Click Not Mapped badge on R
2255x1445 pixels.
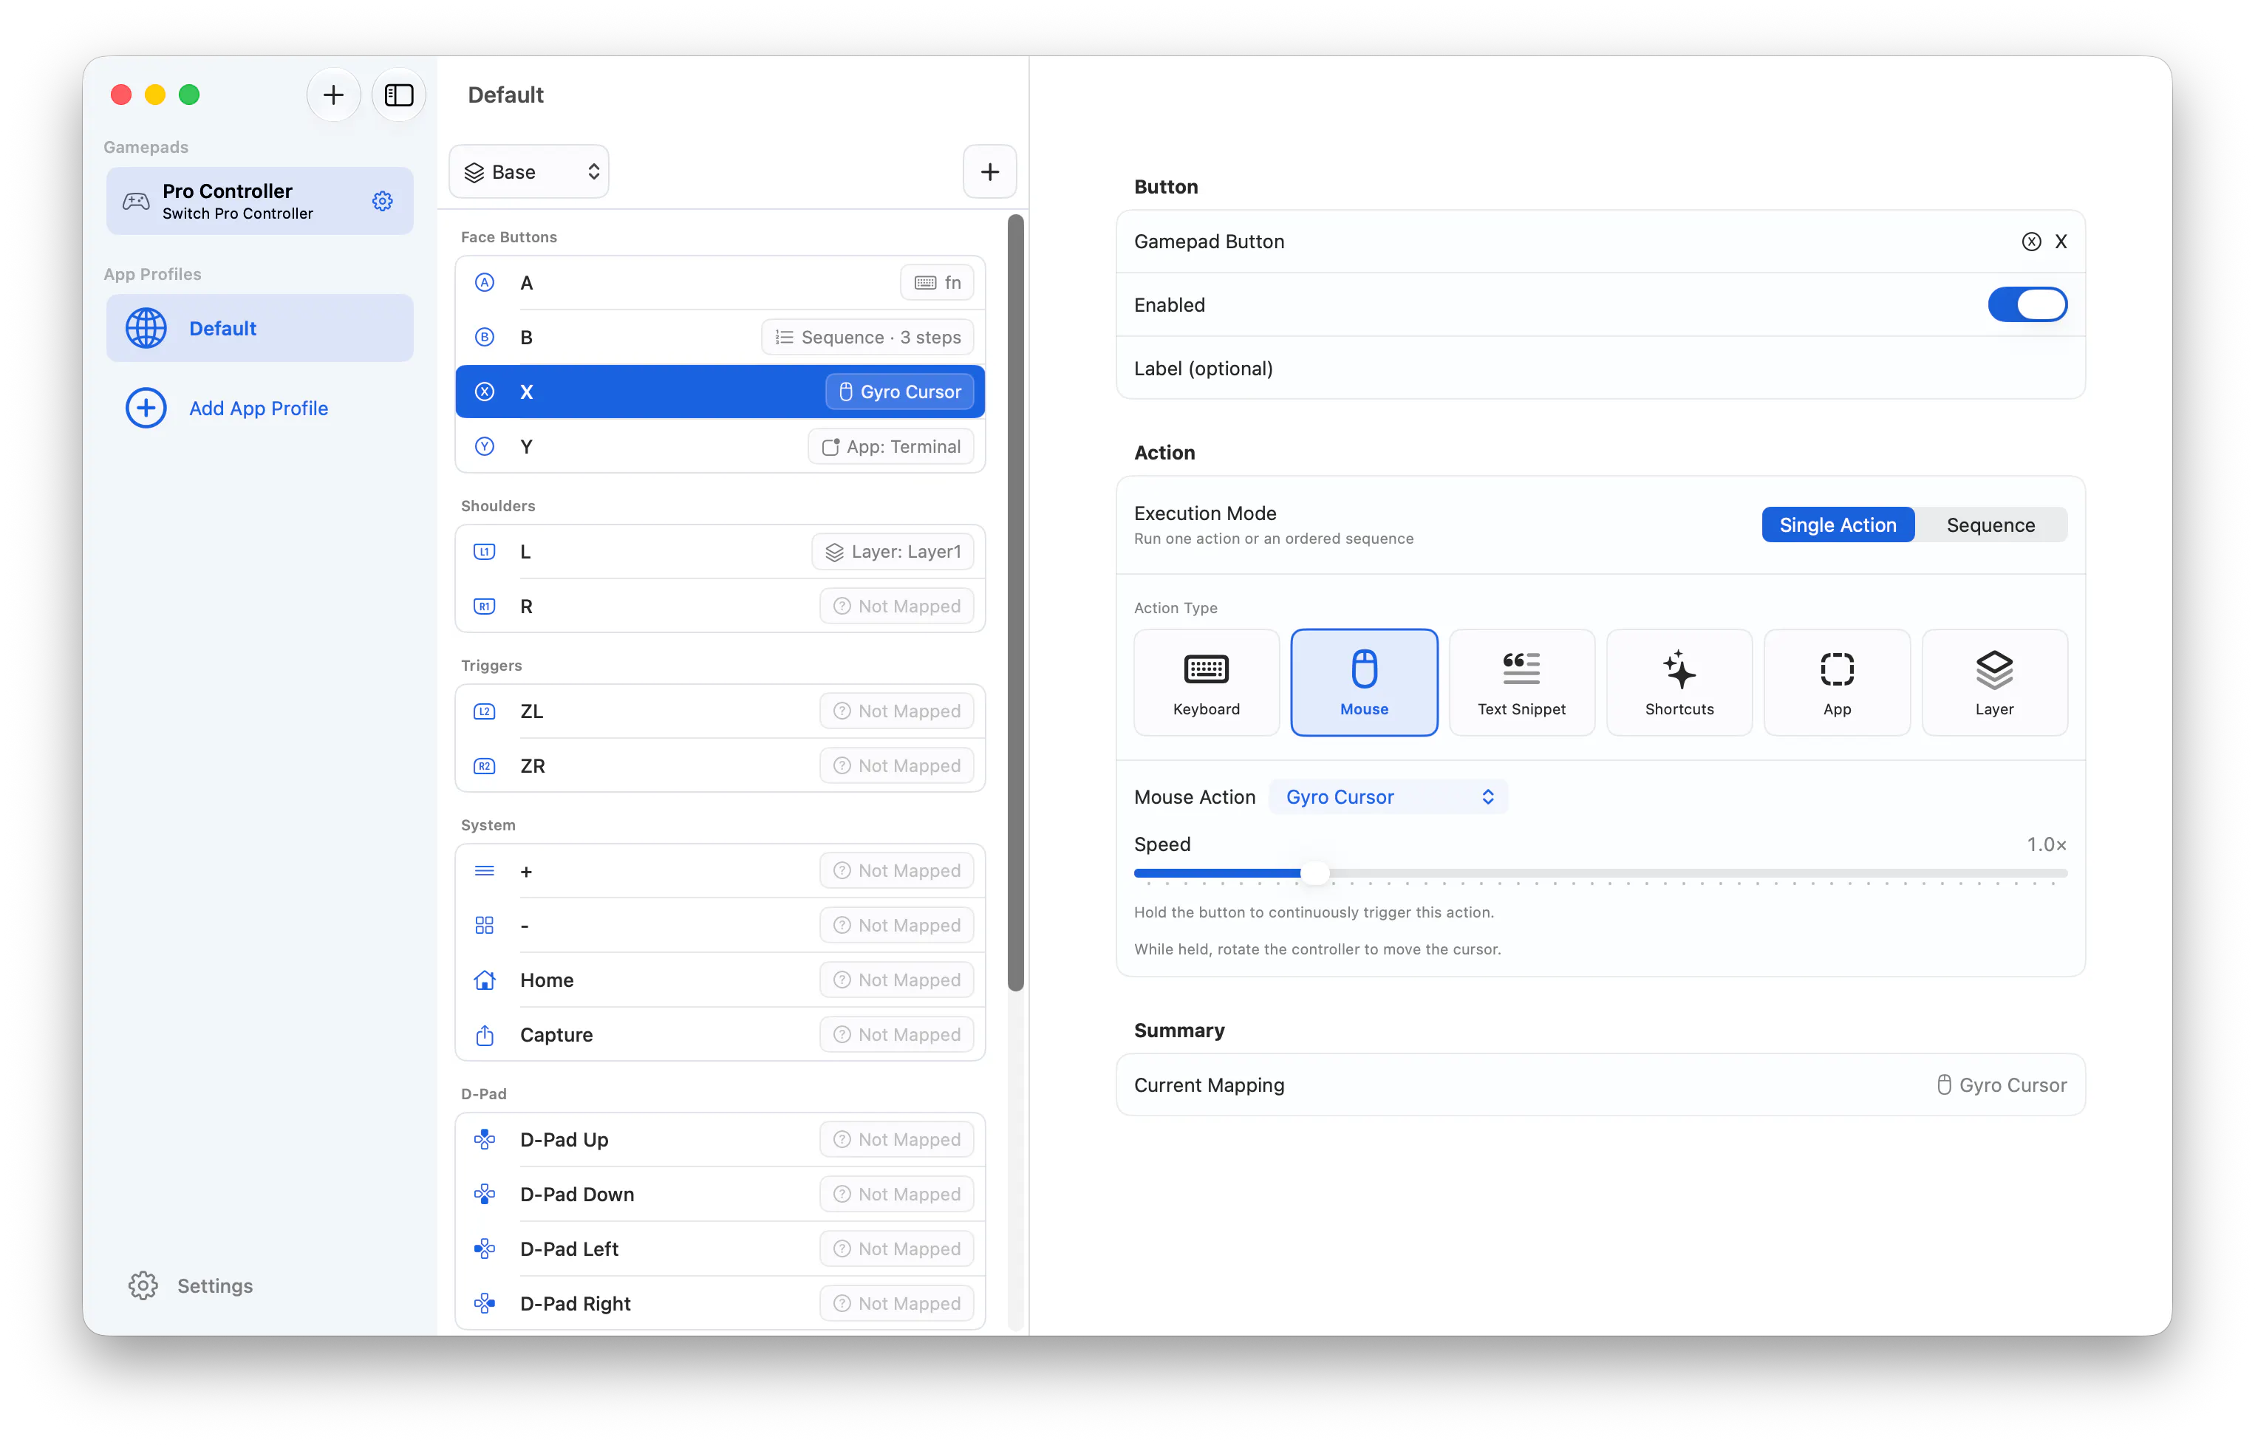tap(896, 607)
